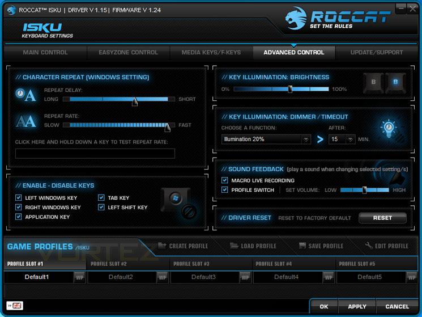
Task: Click the repeat rate test input field
Action: (95, 154)
